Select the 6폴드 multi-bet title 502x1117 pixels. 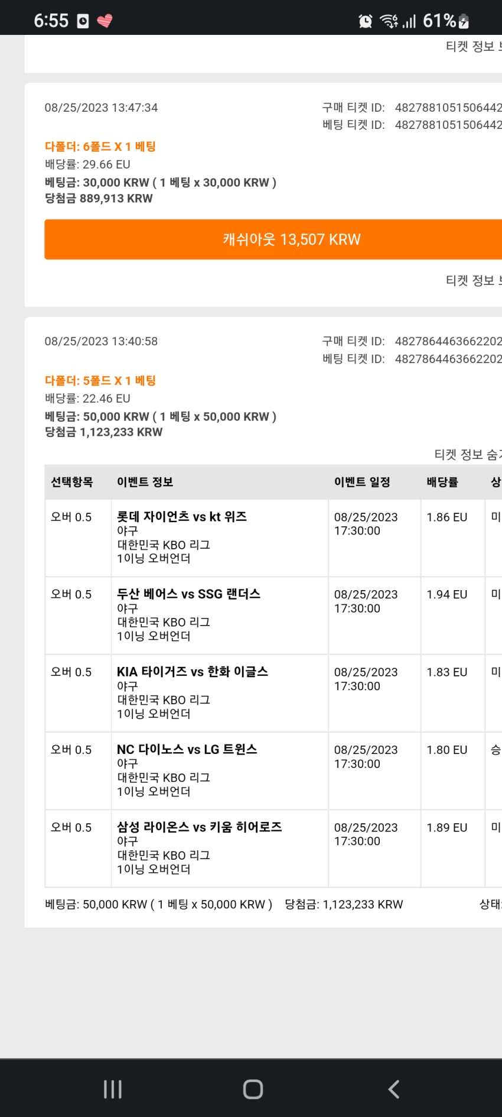click(100, 147)
